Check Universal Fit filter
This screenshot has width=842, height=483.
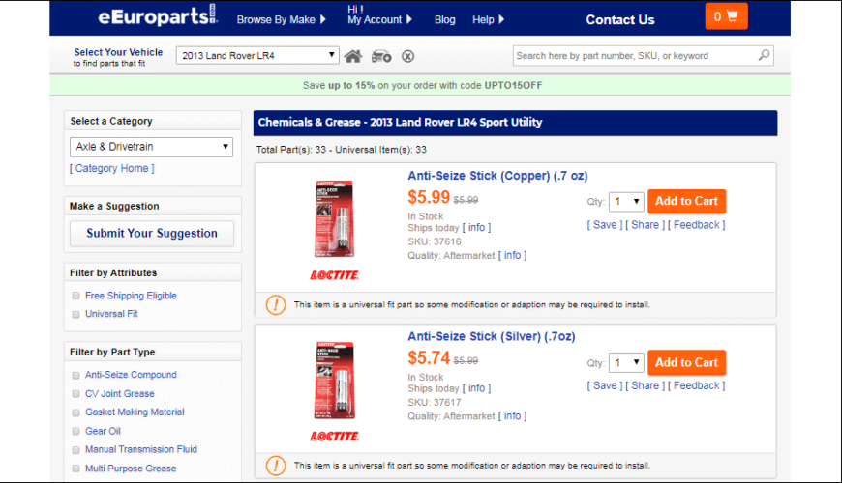click(x=75, y=315)
